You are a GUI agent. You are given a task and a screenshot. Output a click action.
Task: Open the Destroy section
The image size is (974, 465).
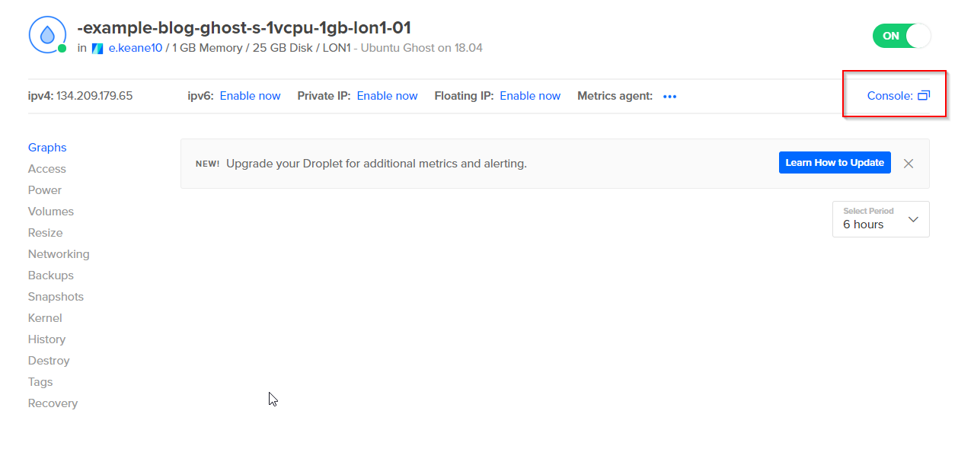[49, 361]
